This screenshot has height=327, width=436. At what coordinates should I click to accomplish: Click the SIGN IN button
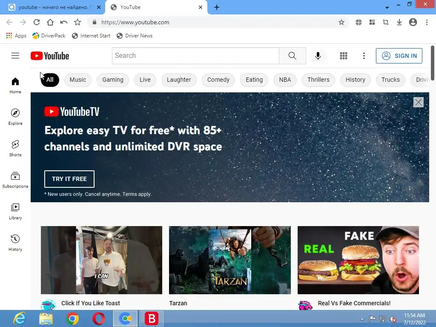pyautogui.click(x=399, y=56)
